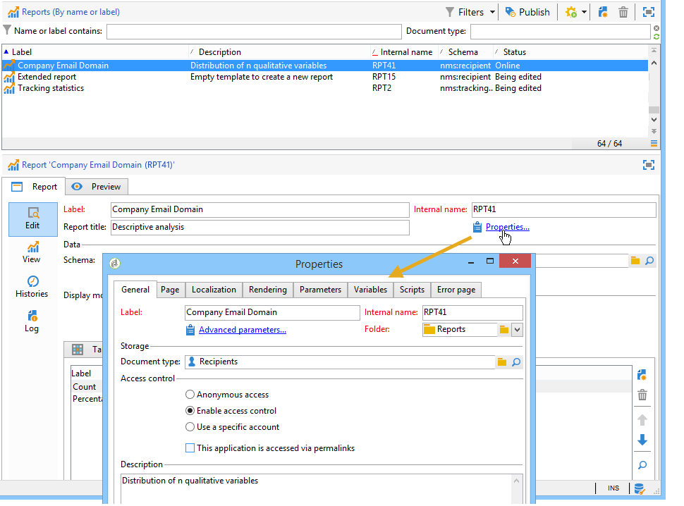The width and height of the screenshot is (684, 506).
Task: Move the item down with the blue arrow
Action: click(x=642, y=440)
